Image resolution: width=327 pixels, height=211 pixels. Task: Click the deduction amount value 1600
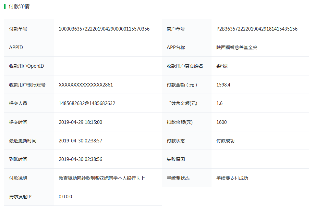[222, 122]
